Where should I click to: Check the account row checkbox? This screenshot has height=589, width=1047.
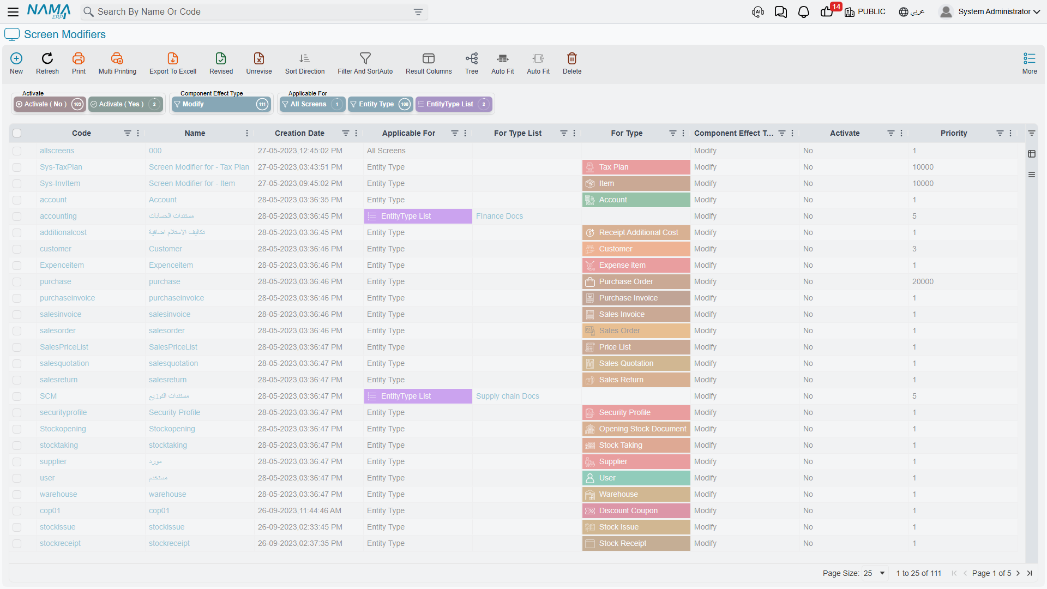coord(17,200)
